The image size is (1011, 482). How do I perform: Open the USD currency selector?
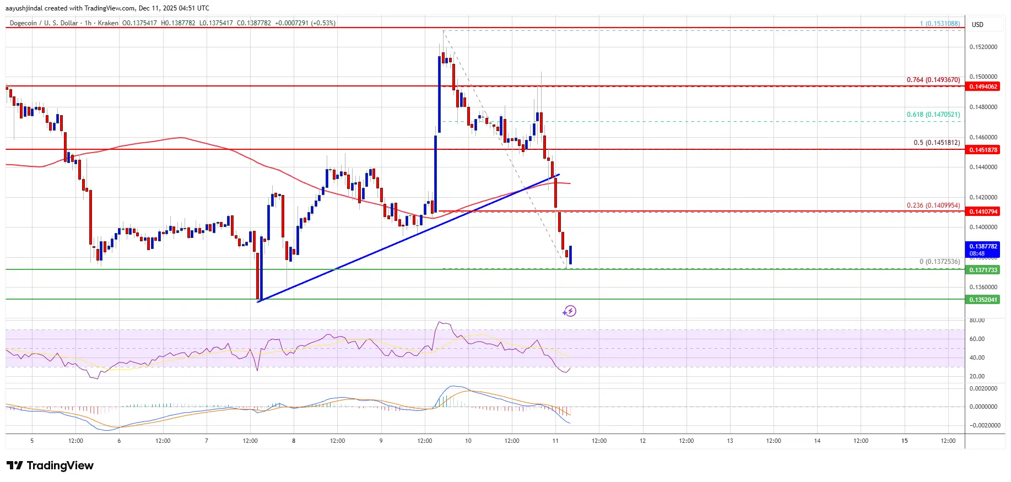pos(977,24)
